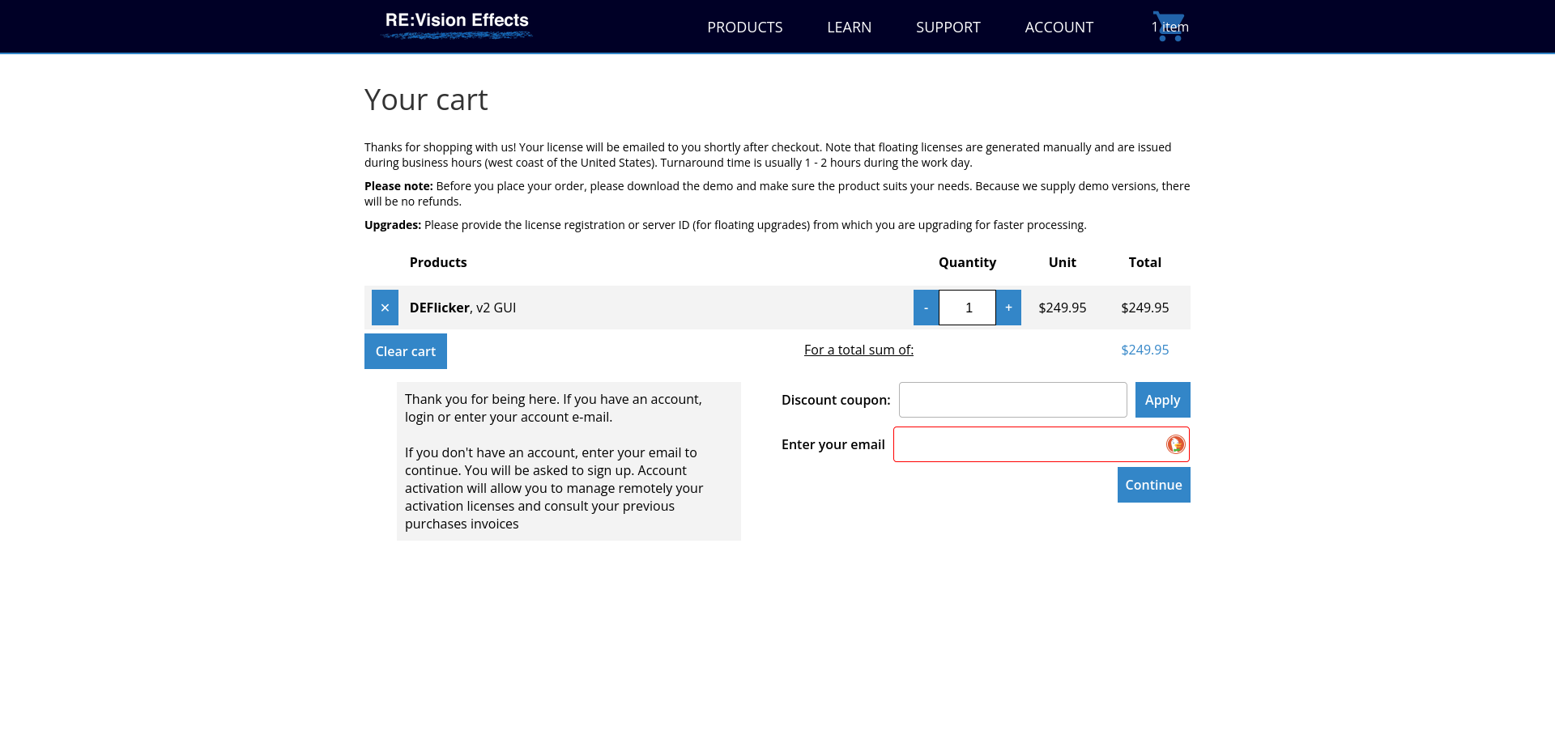Viewport: 1555px width, 747px height.
Task: Open the shopping cart icon
Action: 1169,26
